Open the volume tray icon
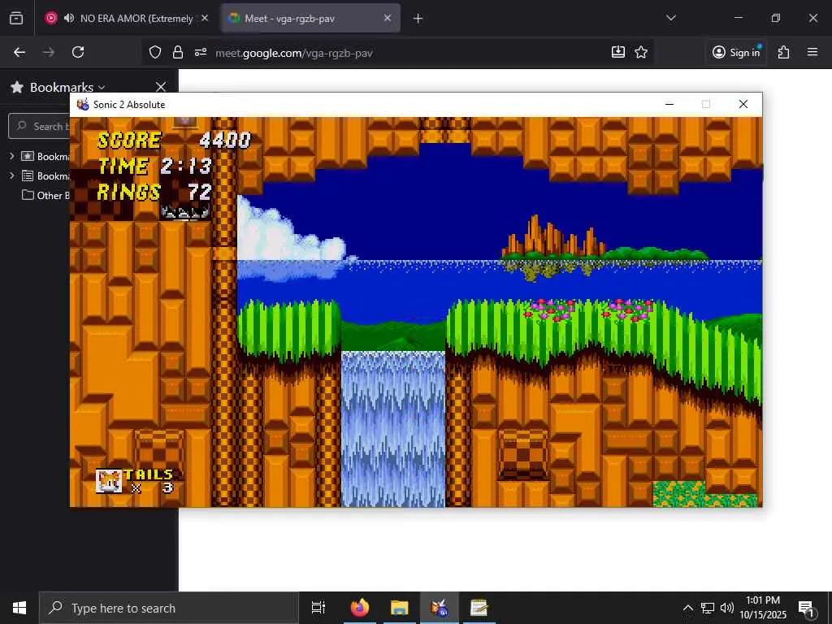Viewport: 832px width, 624px height. [727, 608]
